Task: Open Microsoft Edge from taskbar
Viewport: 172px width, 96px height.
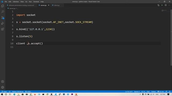Action: (14, 94)
